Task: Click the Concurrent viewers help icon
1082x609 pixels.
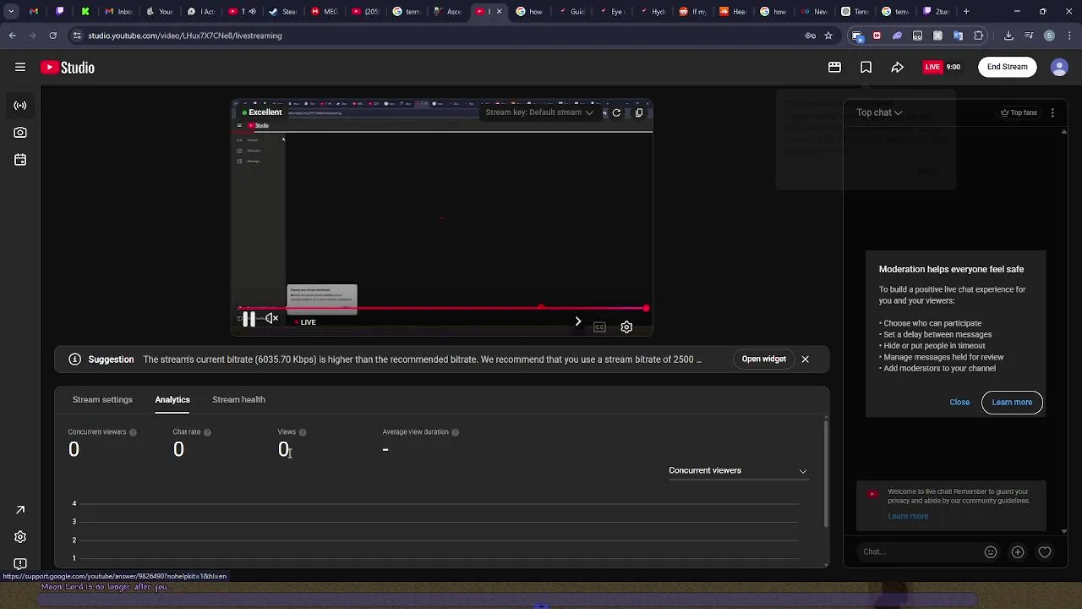Action: click(x=133, y=432)
